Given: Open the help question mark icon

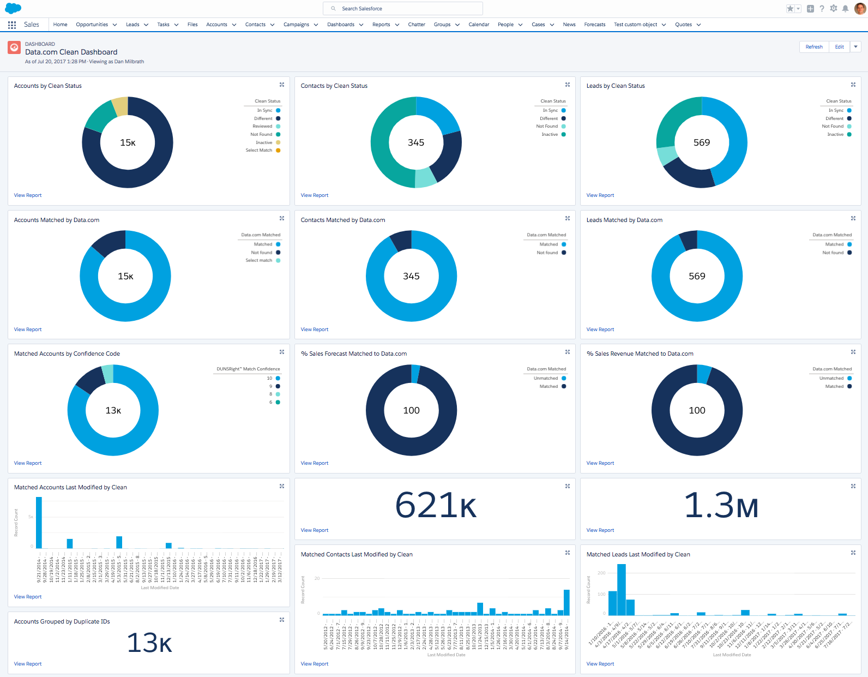Looking at the screenshot, I should pos(822,9).
